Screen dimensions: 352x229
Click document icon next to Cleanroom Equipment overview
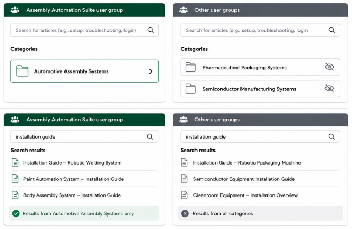click(184, 195)
